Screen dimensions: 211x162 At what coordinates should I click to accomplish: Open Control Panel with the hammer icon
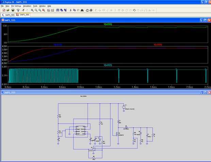tap(18, 11)
